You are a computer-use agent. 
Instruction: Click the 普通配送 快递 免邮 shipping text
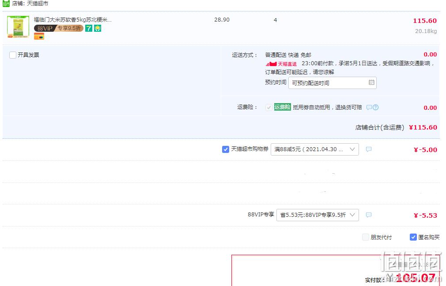click(x=288, y=55)
